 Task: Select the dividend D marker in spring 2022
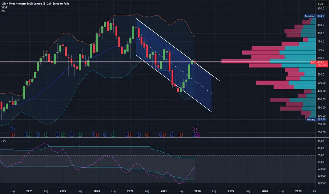(x=71, y=135)
